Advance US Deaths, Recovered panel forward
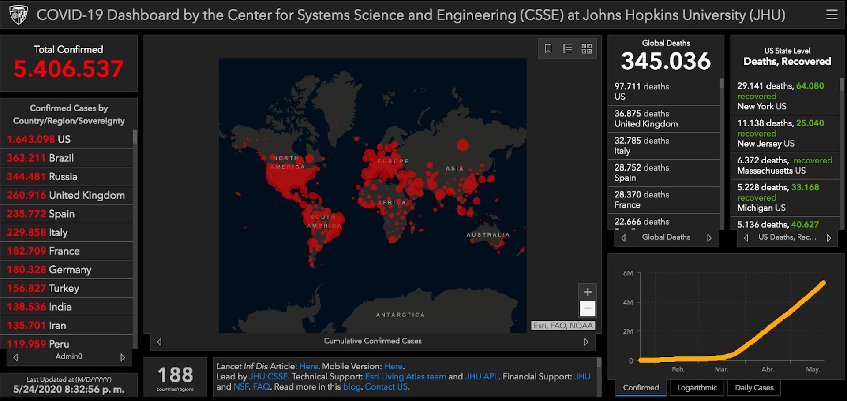Viewport: 847px width, 401px height. coord(829,238)
